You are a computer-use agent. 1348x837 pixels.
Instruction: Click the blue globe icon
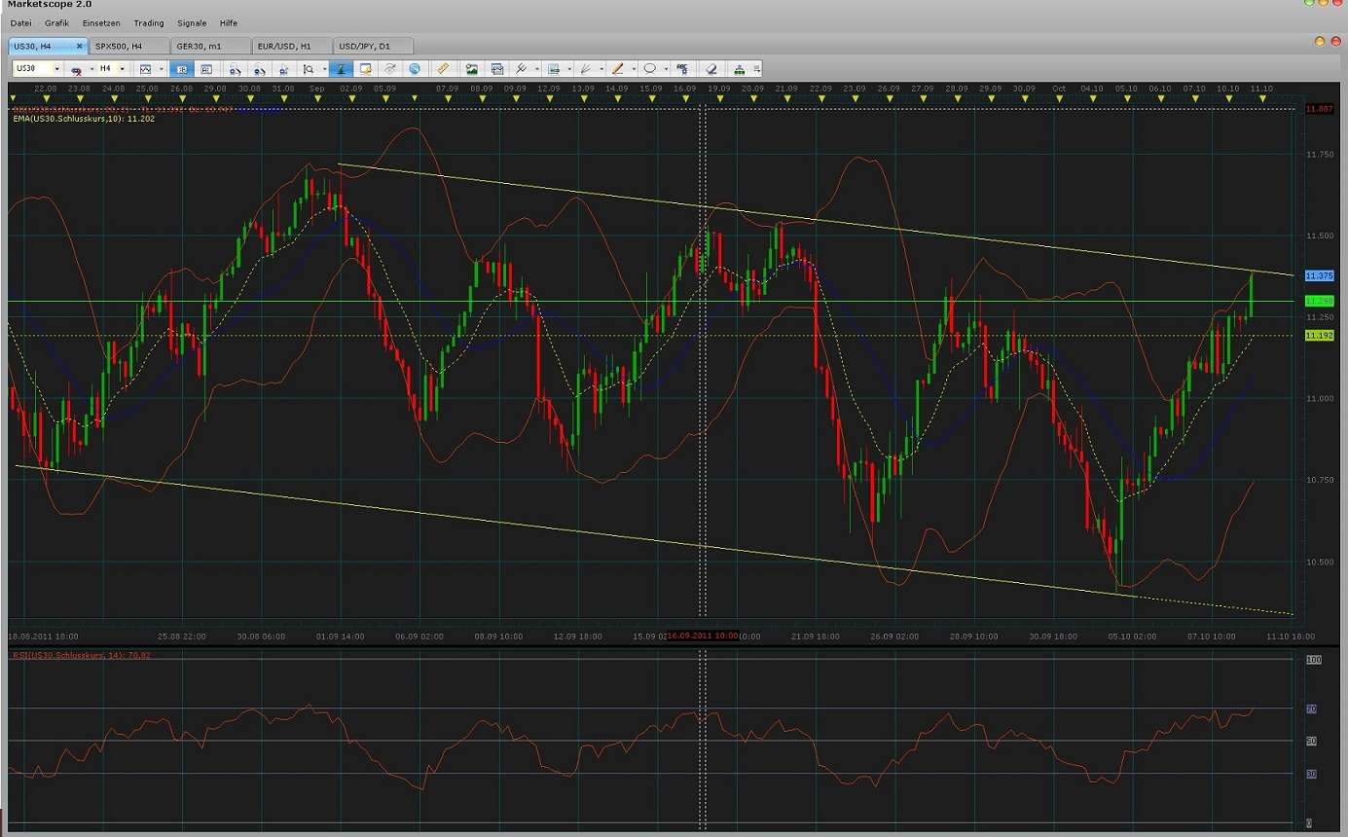coord(415,69)
